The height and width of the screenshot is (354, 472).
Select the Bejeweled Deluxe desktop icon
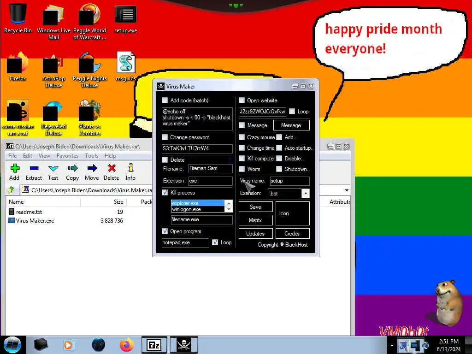53,118
